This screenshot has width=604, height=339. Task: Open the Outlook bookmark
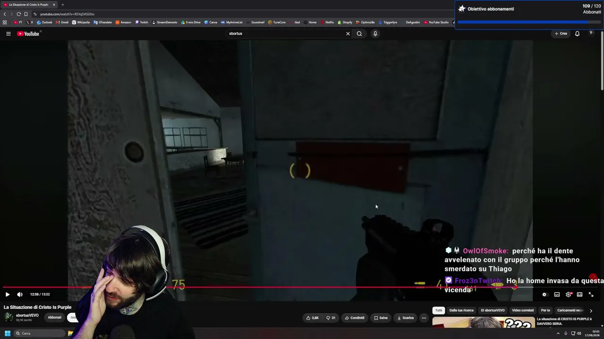[44, 22]
